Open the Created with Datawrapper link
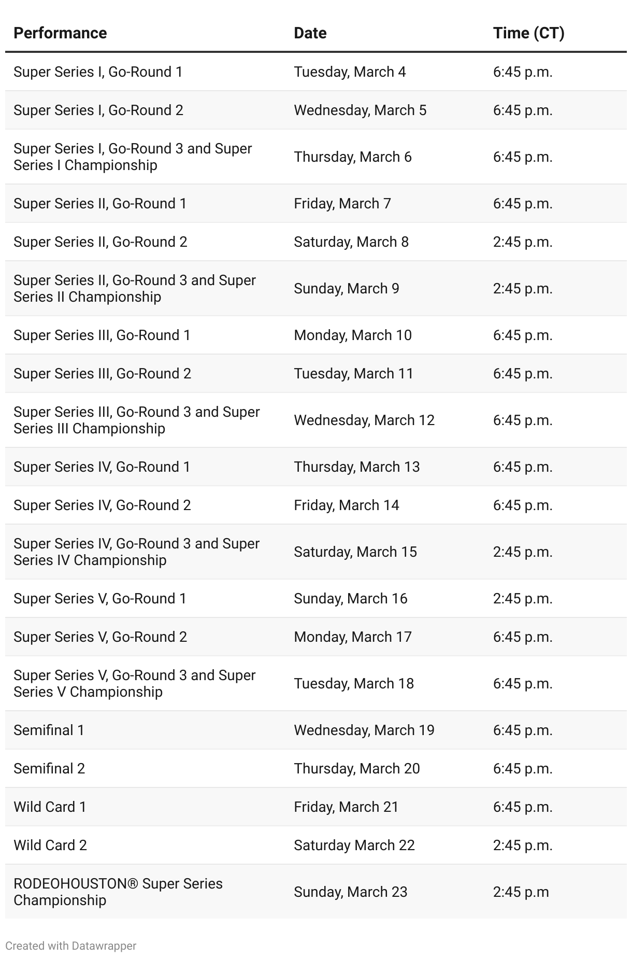This screenshot has width=632, height=958. [71, 946]
